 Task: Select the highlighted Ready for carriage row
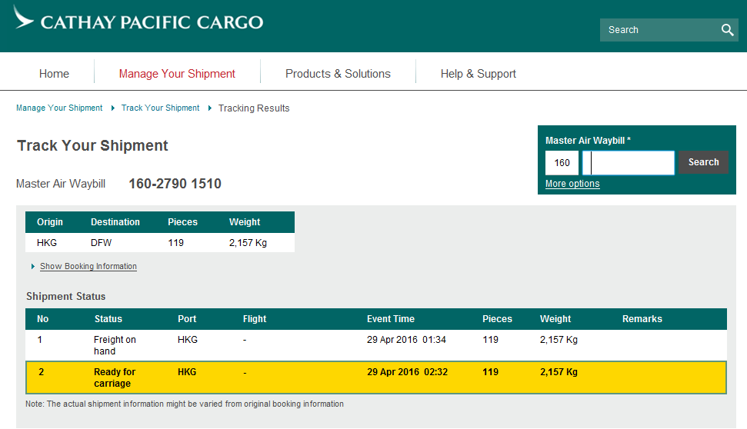pos(376,377)
